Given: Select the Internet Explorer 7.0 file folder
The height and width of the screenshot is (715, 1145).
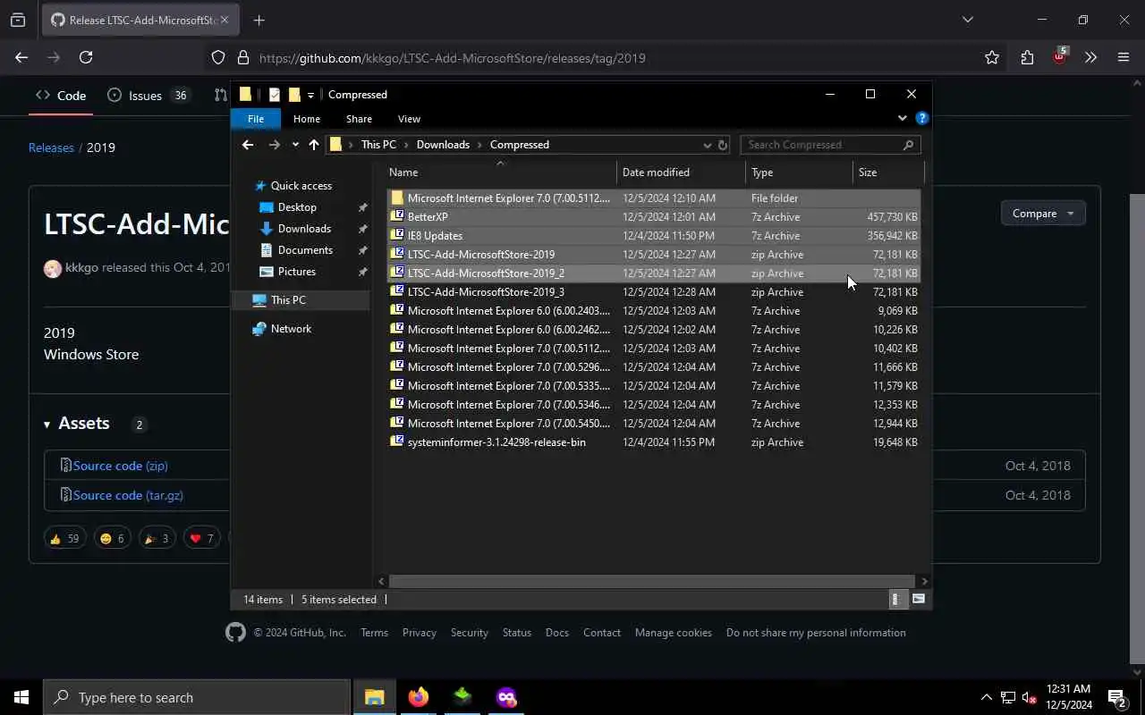Looking at the screenshot, I should [653, 198].
